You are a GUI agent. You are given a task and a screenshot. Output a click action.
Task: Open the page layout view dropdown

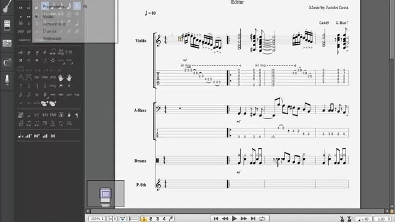(112, 219)
